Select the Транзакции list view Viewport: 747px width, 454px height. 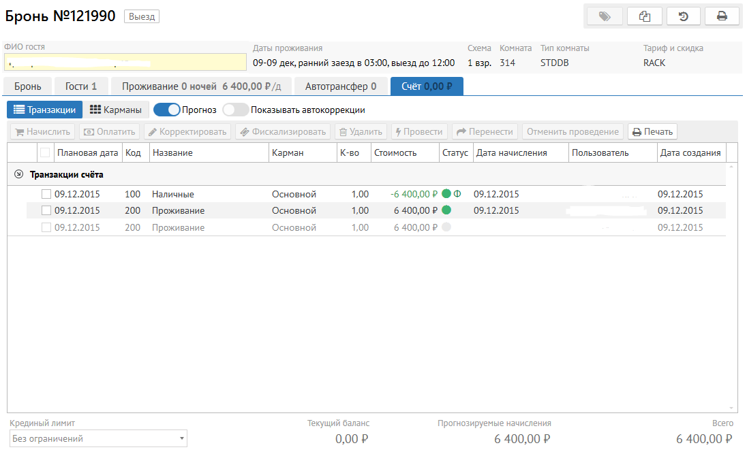click(45, 110)
